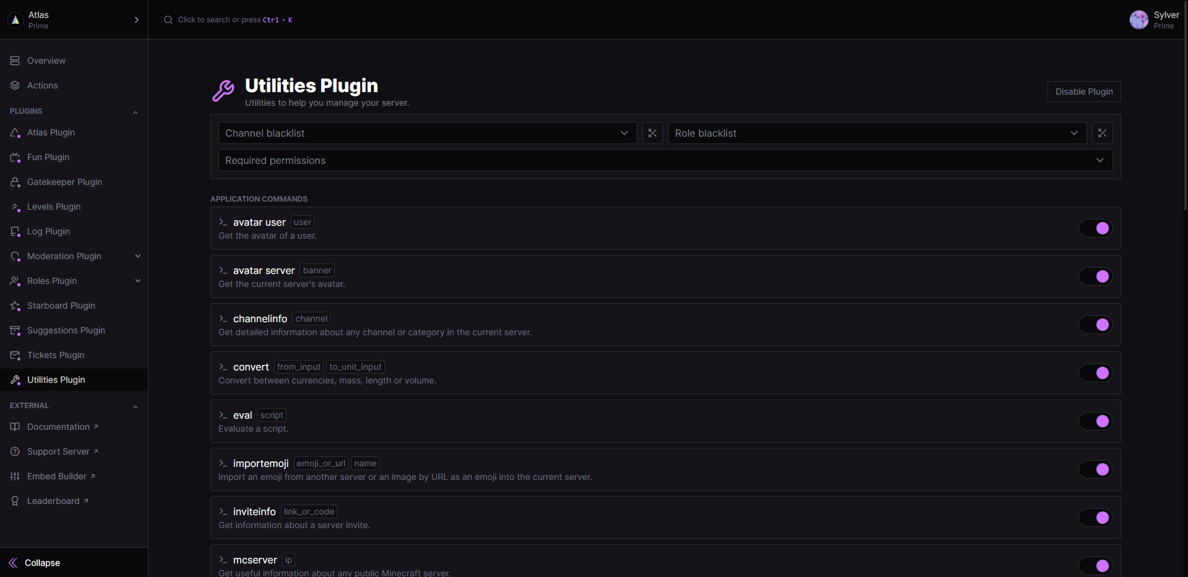Click the clear icon beside Channel blacklist
The width and height of the screenshot is (1188, 577).
652,133
